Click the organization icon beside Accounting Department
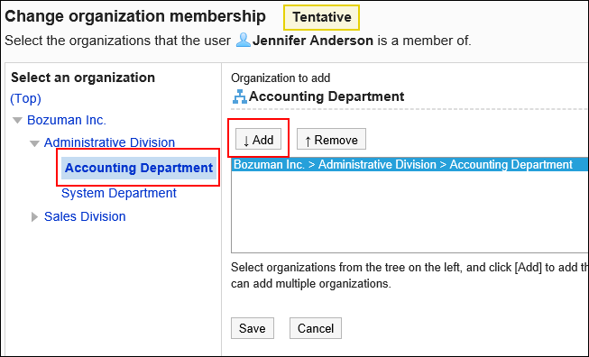589x357 pixels. pyautogui.click(x=240, y=96)
